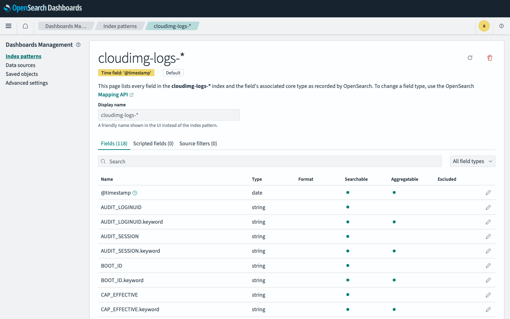Open the Mapping API link
This screenshot has height=319, width=510.
click(x=116, y=95)
